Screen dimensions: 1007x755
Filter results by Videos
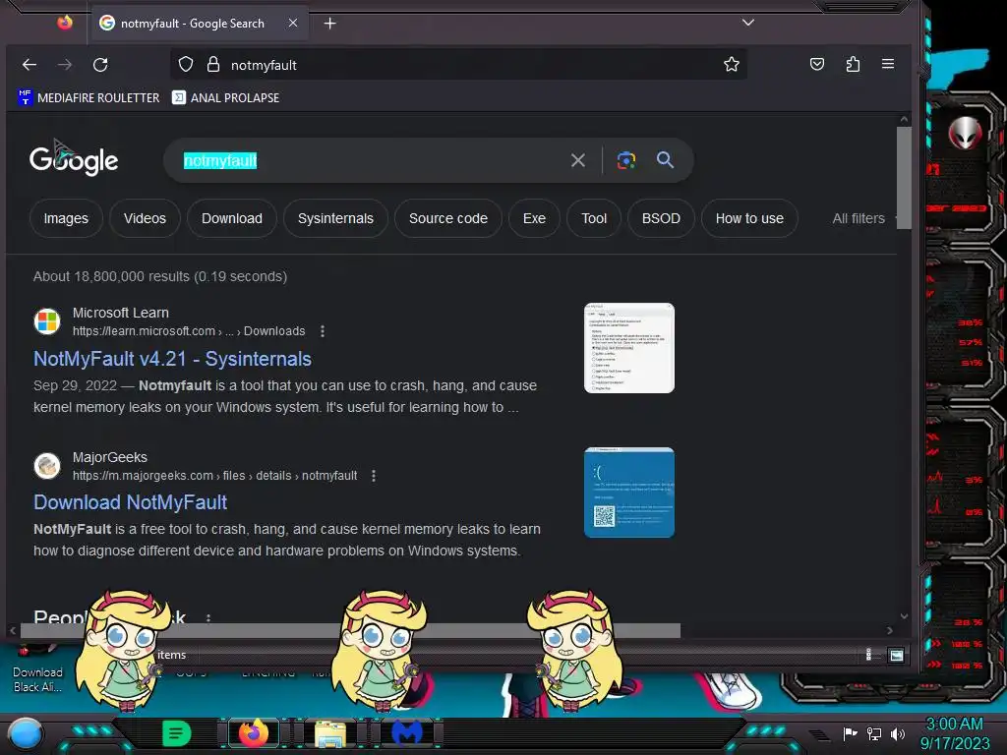click(145, 218)
